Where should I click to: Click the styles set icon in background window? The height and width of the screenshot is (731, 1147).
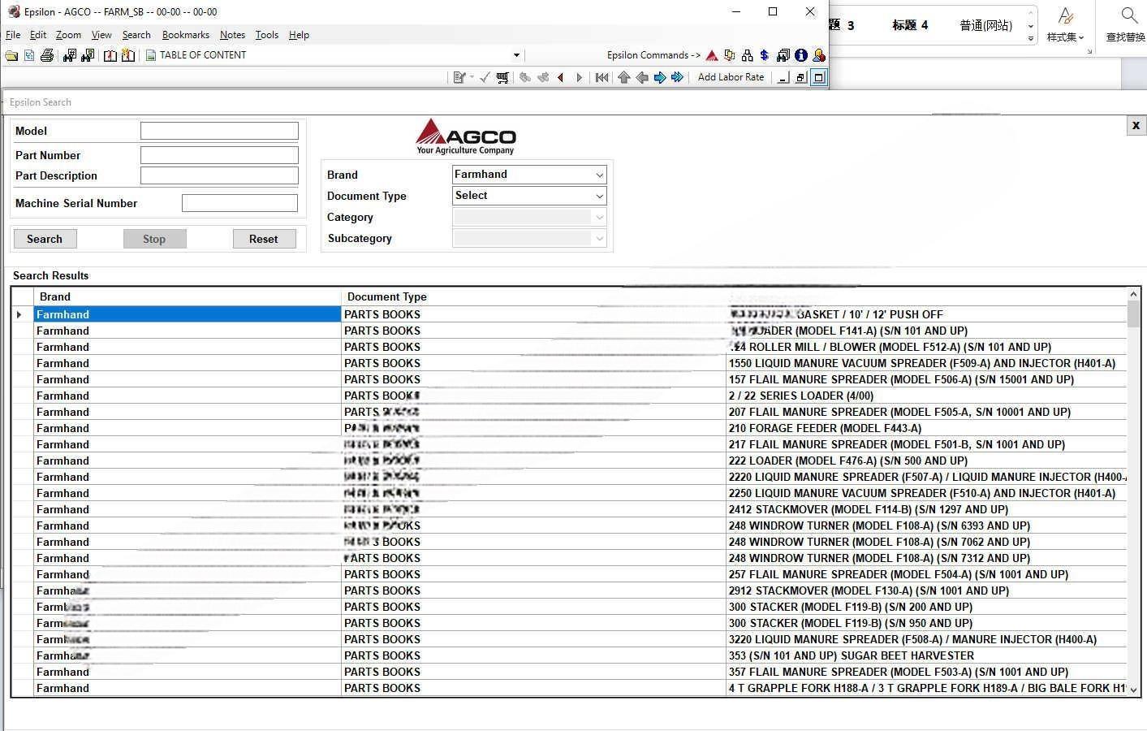(x=1066, y=15)
